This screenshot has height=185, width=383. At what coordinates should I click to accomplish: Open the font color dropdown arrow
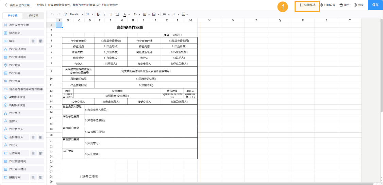coord(129,14)
